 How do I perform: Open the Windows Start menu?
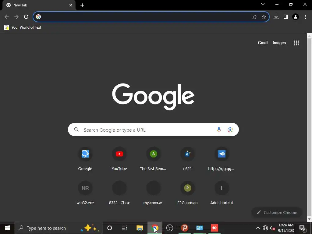pos(7,228)
